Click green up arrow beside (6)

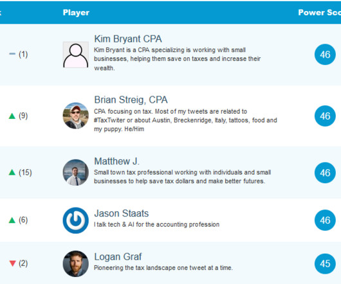[12, 220]
